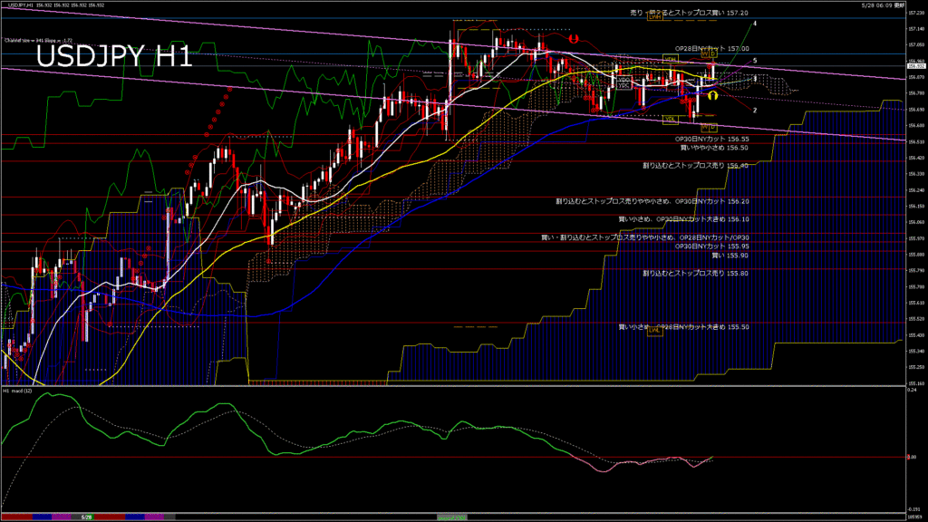
Task: Click wave label 5 at purple forecast line
Action: pos(755,60)
